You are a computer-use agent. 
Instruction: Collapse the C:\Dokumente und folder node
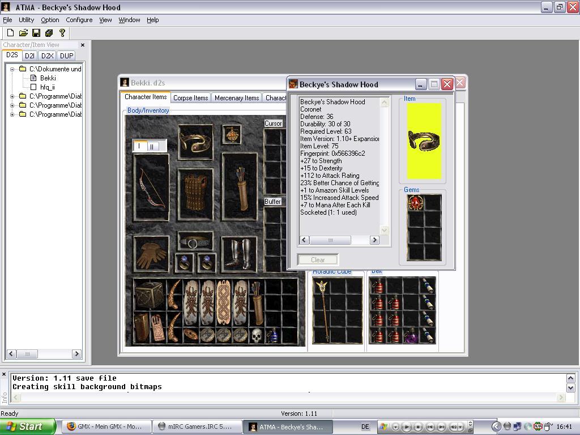[12, 69]
